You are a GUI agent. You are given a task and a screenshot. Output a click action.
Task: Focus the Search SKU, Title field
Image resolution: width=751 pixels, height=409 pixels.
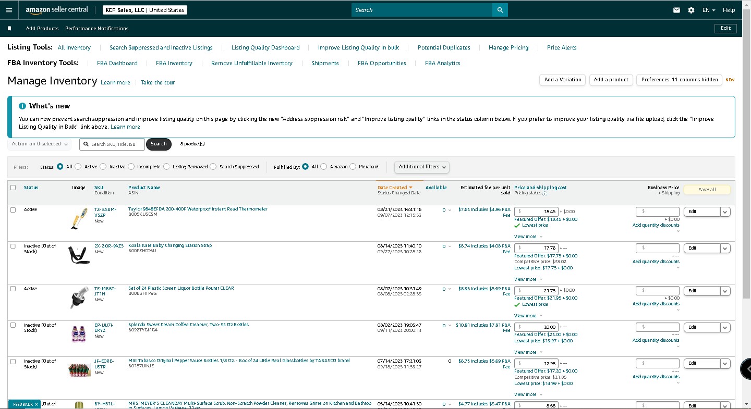tap(112, 144)
